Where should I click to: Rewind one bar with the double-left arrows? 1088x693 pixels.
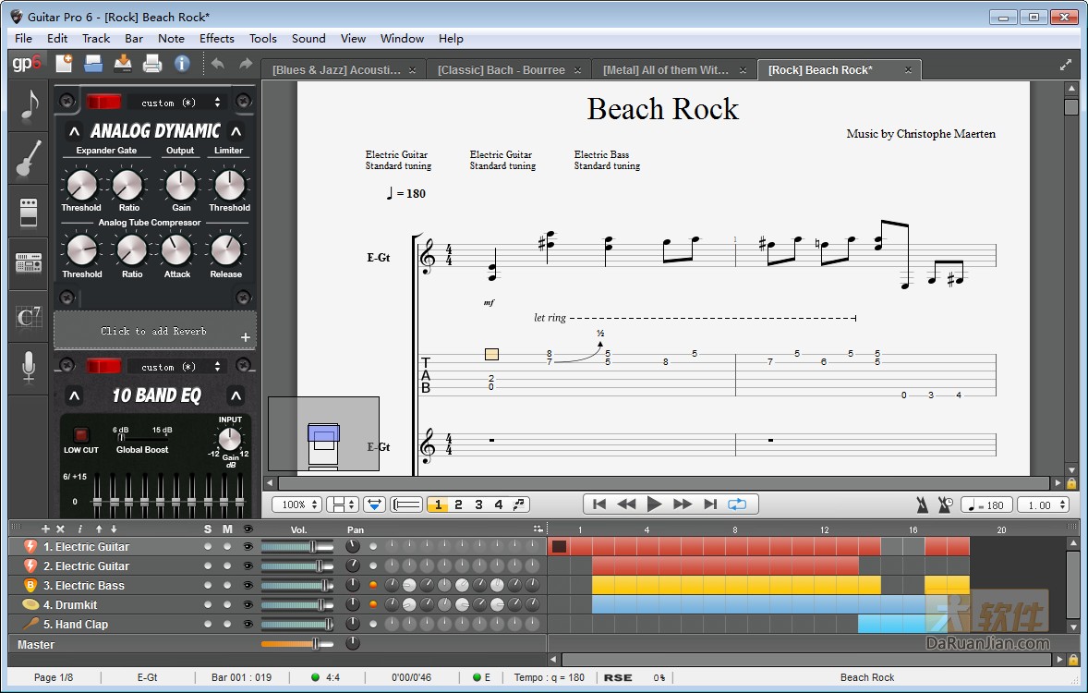626,505
